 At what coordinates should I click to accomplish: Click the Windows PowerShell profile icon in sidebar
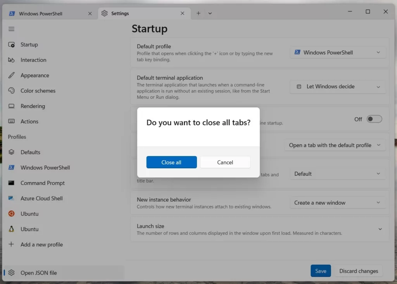pos(11,168)
